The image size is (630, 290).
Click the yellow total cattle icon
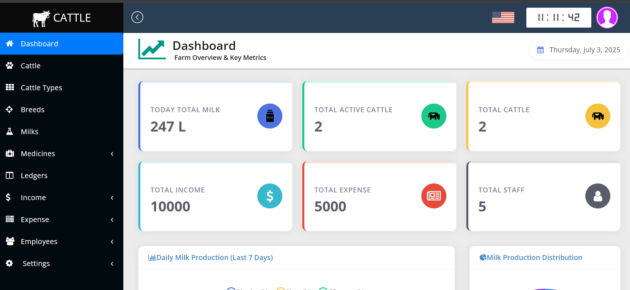click(x=598, y=116)
